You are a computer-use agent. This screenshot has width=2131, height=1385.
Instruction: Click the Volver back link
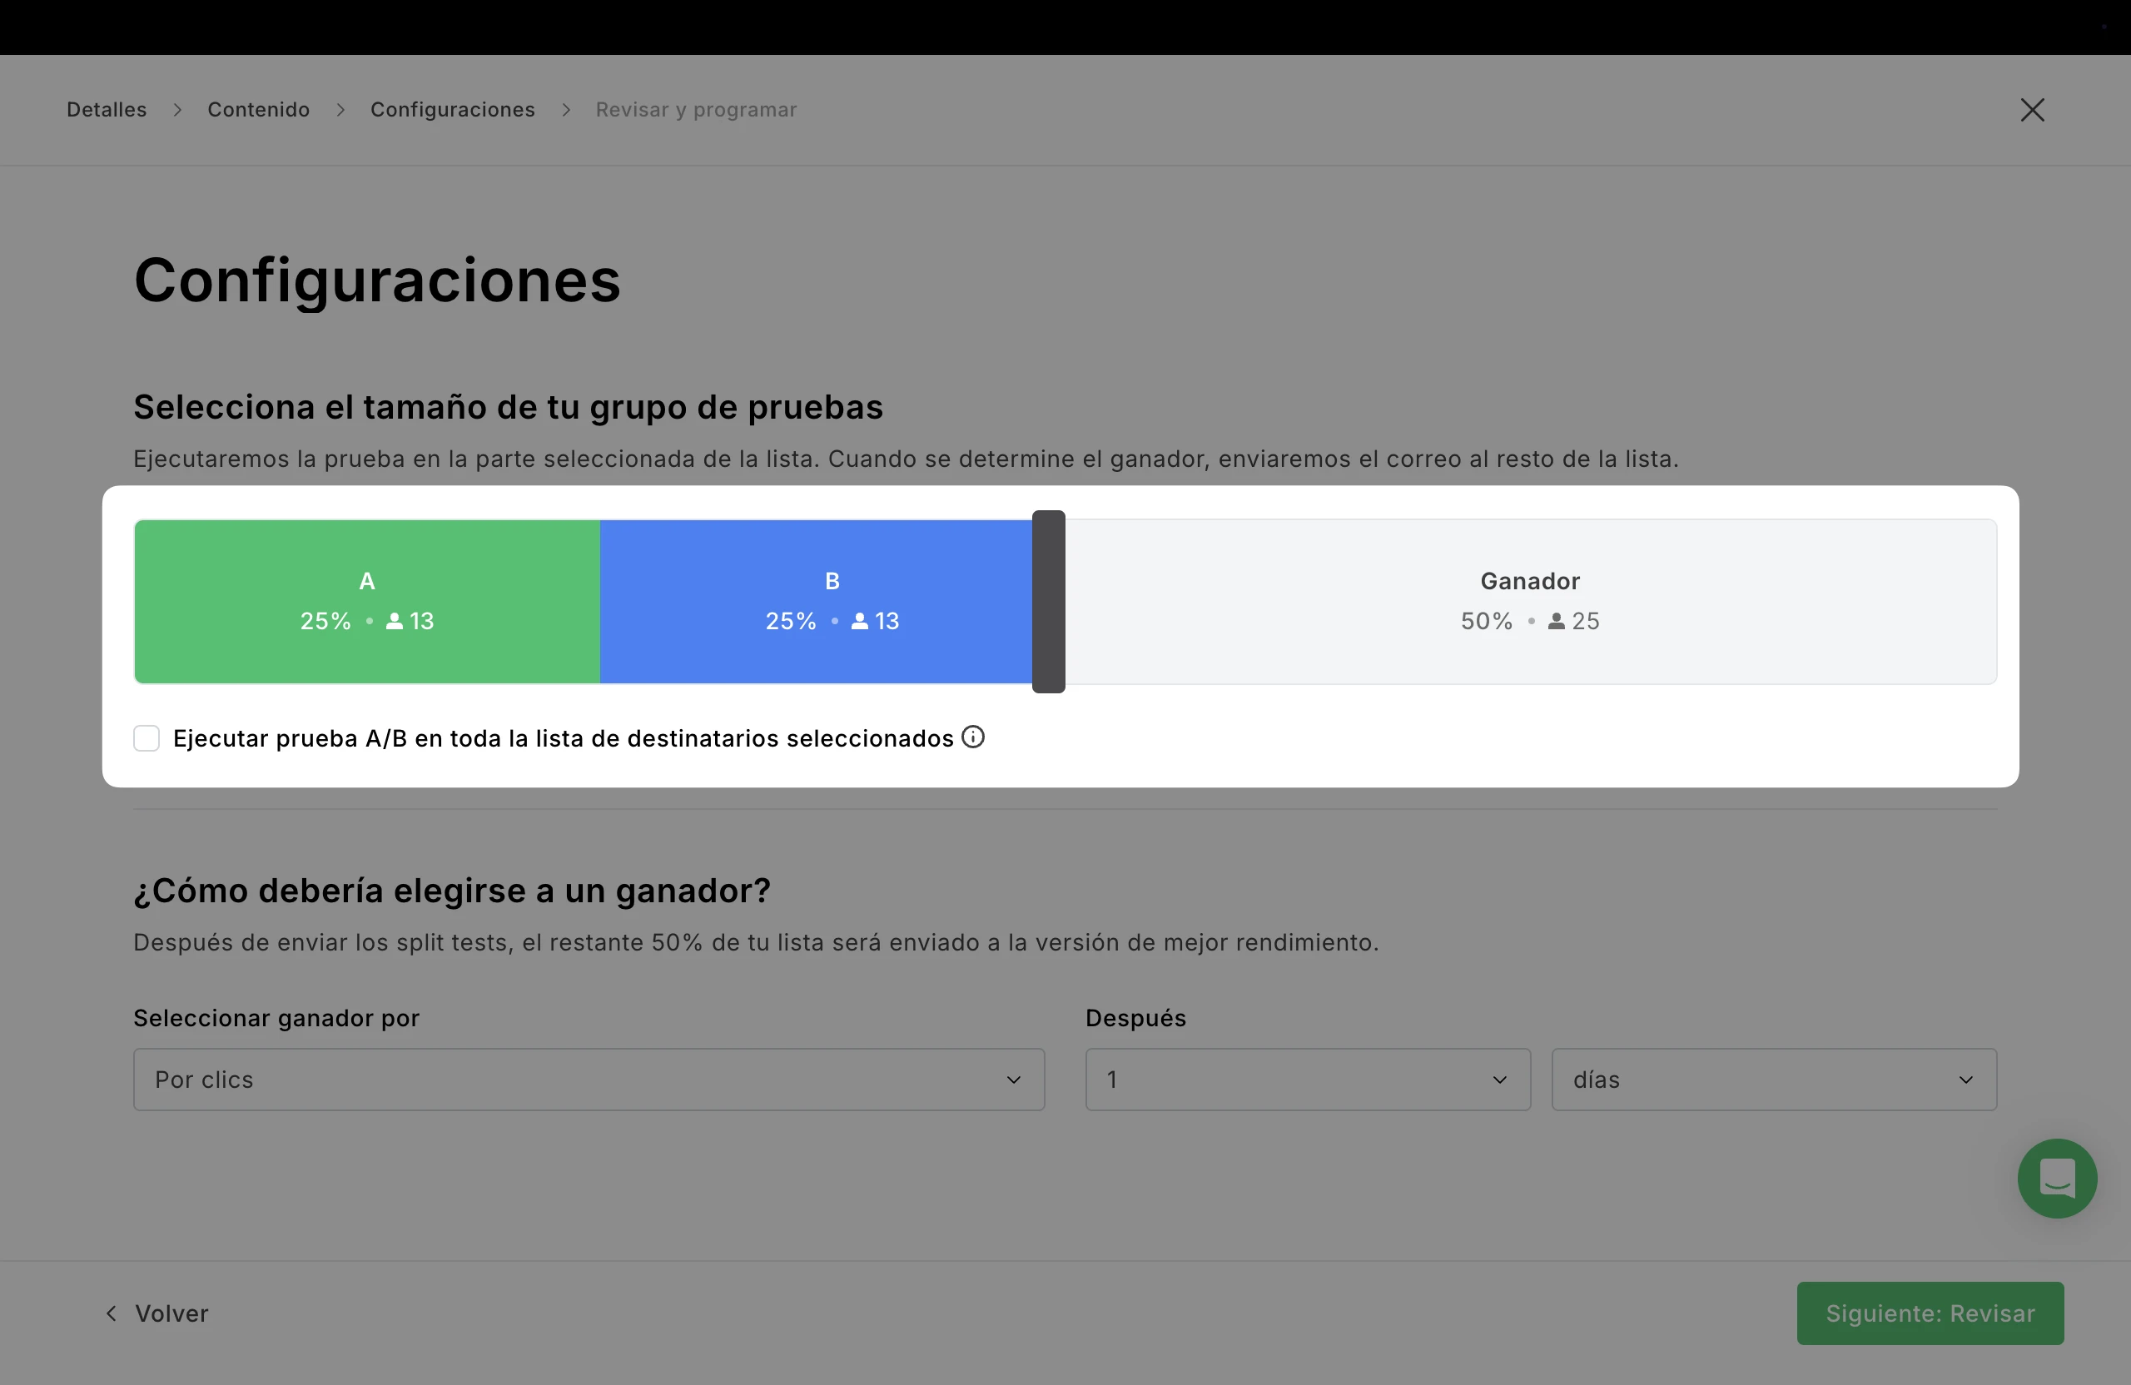pos(171,1313)
